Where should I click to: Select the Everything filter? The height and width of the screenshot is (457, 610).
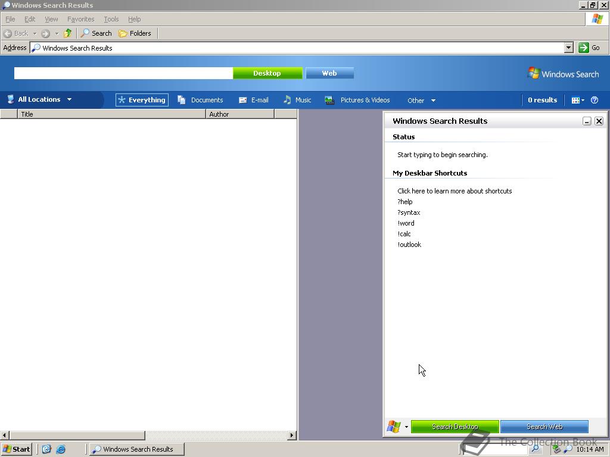click(x=142, y=100)
